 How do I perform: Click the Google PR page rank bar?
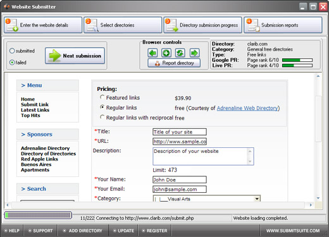pos(297,60)
